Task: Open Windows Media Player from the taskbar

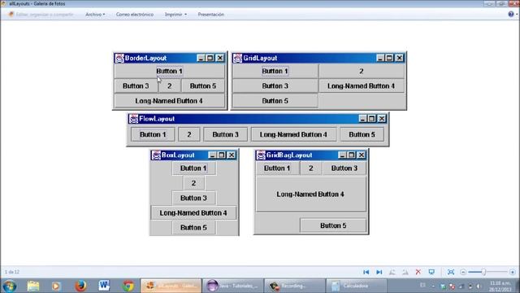Action: [56, 286]
